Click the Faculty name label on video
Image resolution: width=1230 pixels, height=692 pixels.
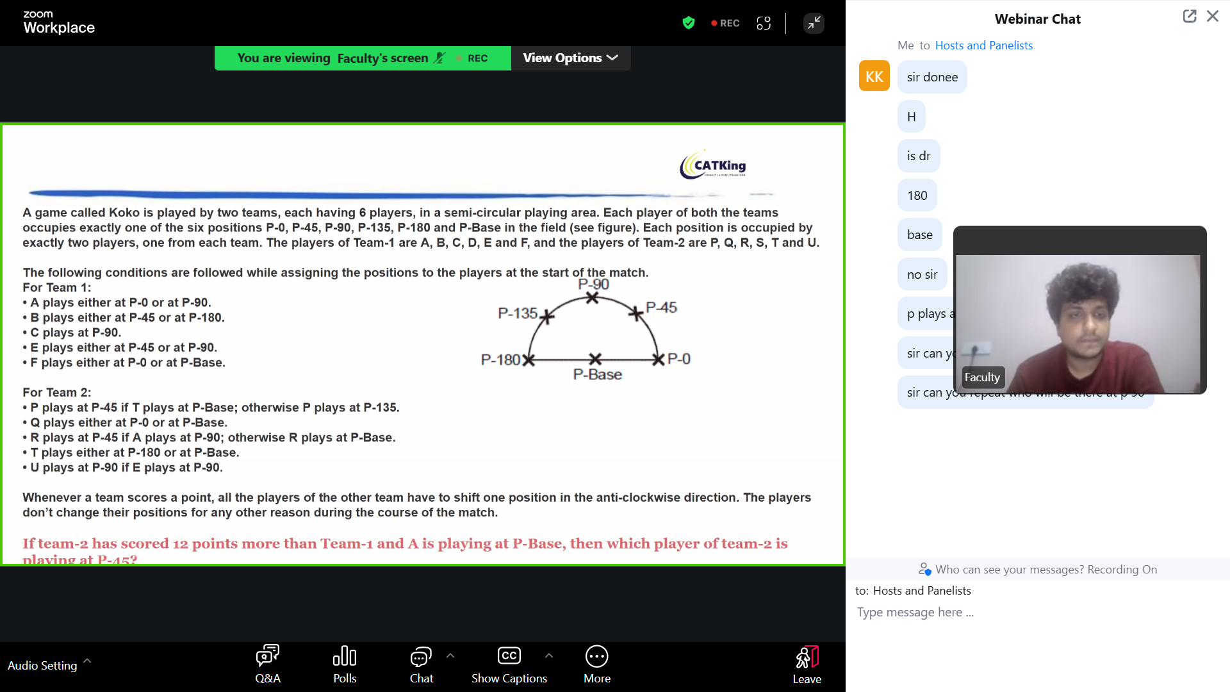click(x=982, y=377)
